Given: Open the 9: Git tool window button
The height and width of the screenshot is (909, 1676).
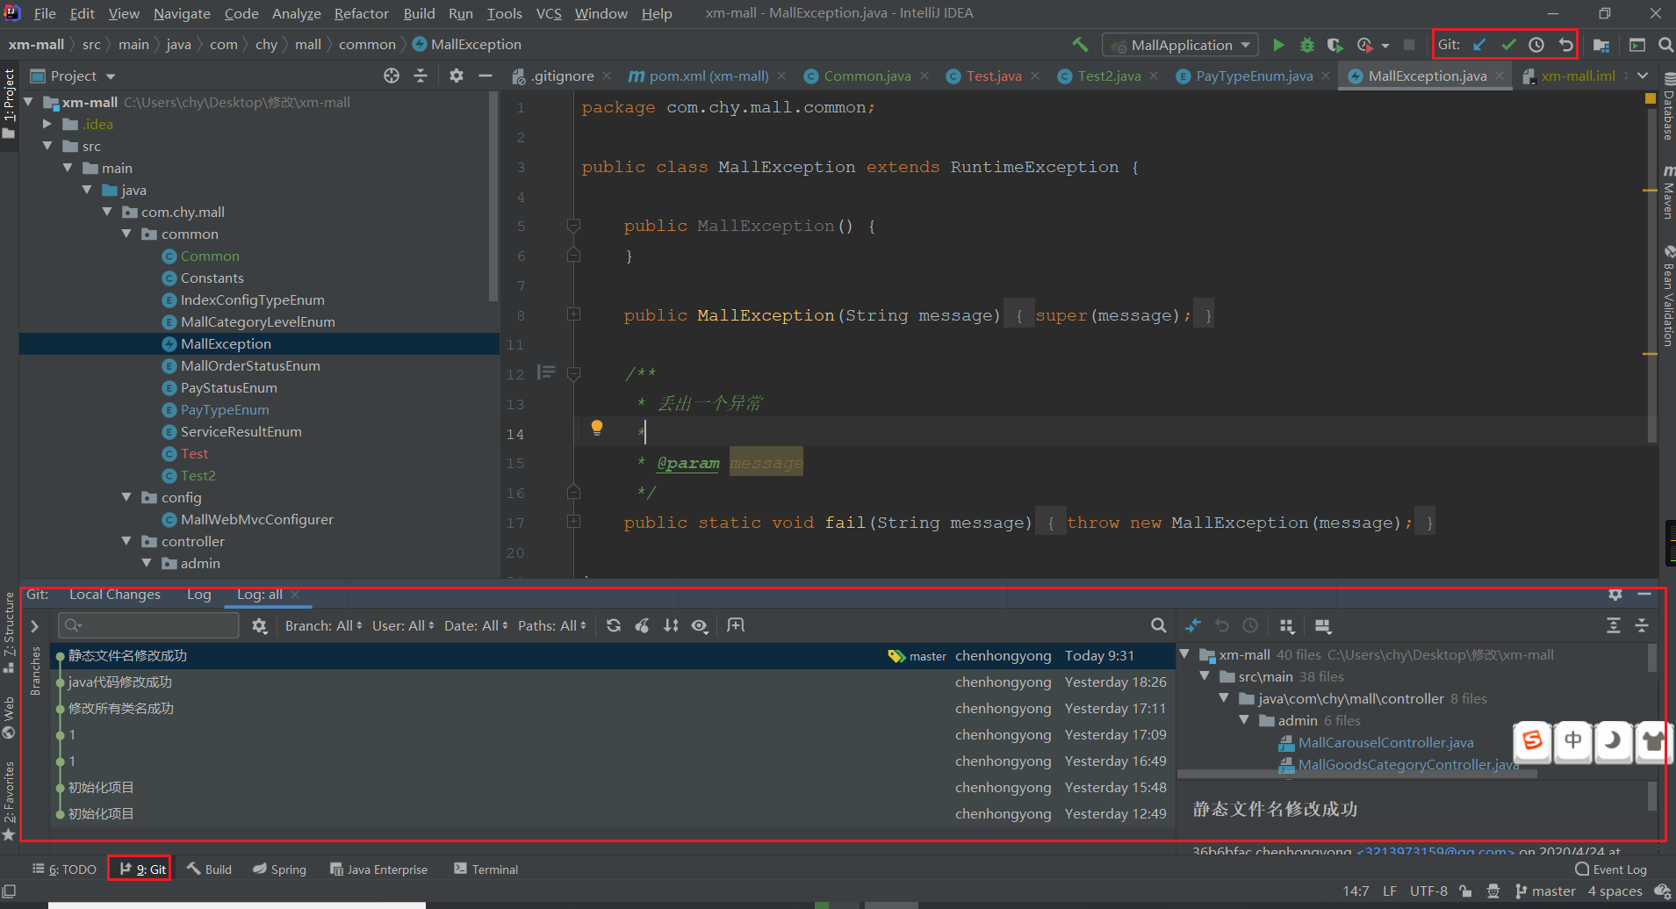Looking at the screenshot, I should click(x=143, y=869).
